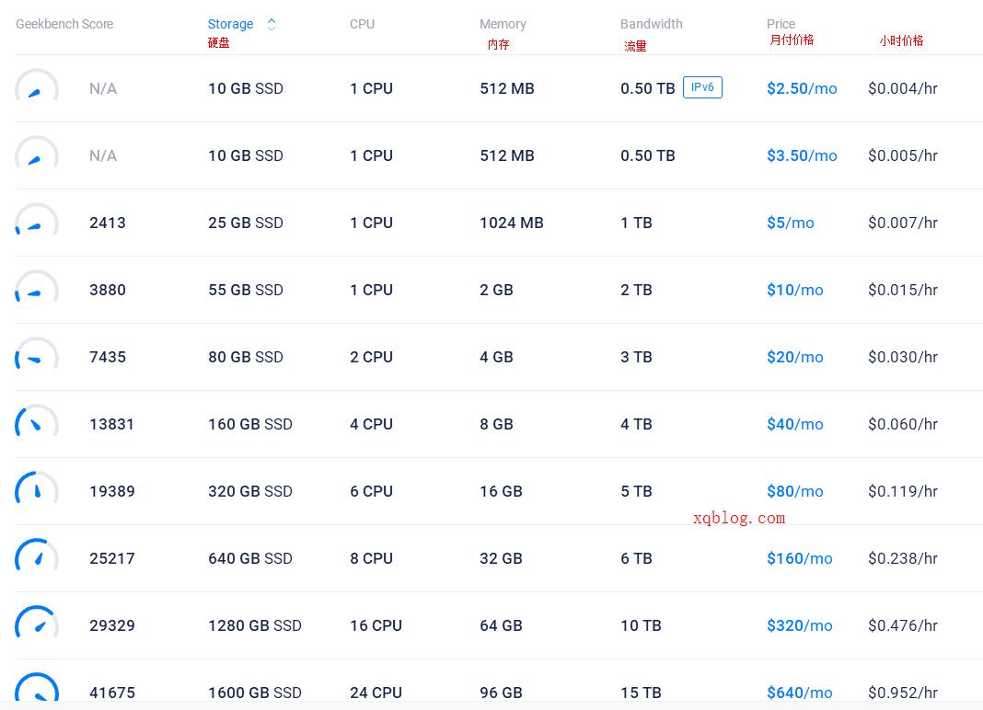Toggle the Storage column sort arrows

click(272, 25)
